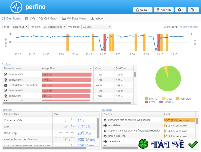Open the Guest user dropdown
This screenshot has width=201, height=152.
click(143, 10)
